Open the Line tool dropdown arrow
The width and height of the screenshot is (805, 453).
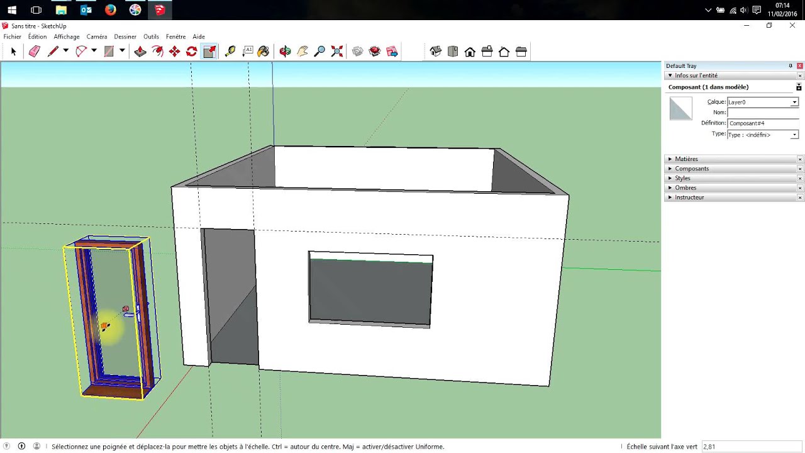(65, 51)
